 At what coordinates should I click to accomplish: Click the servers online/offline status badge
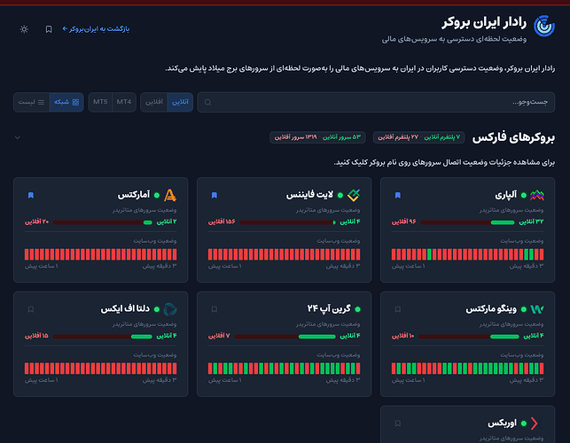[317, 137]
